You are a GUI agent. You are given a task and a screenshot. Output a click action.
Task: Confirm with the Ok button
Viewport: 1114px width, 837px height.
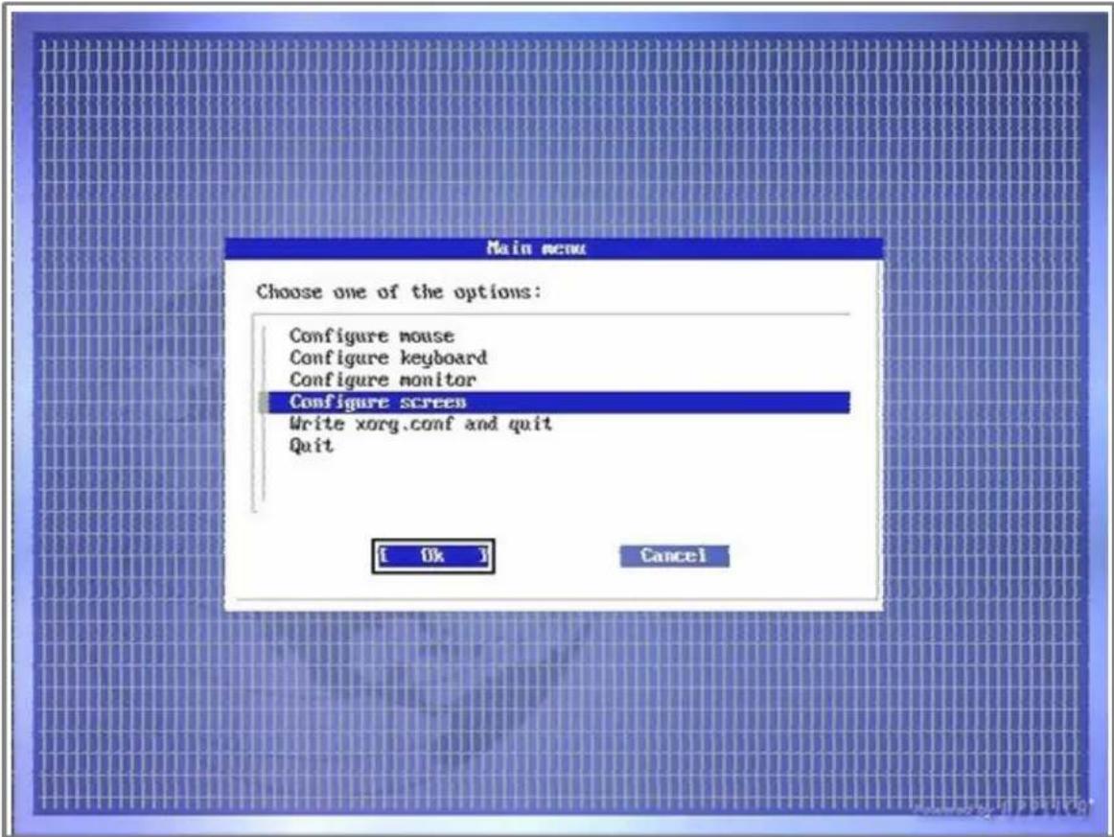coord(433,556)
